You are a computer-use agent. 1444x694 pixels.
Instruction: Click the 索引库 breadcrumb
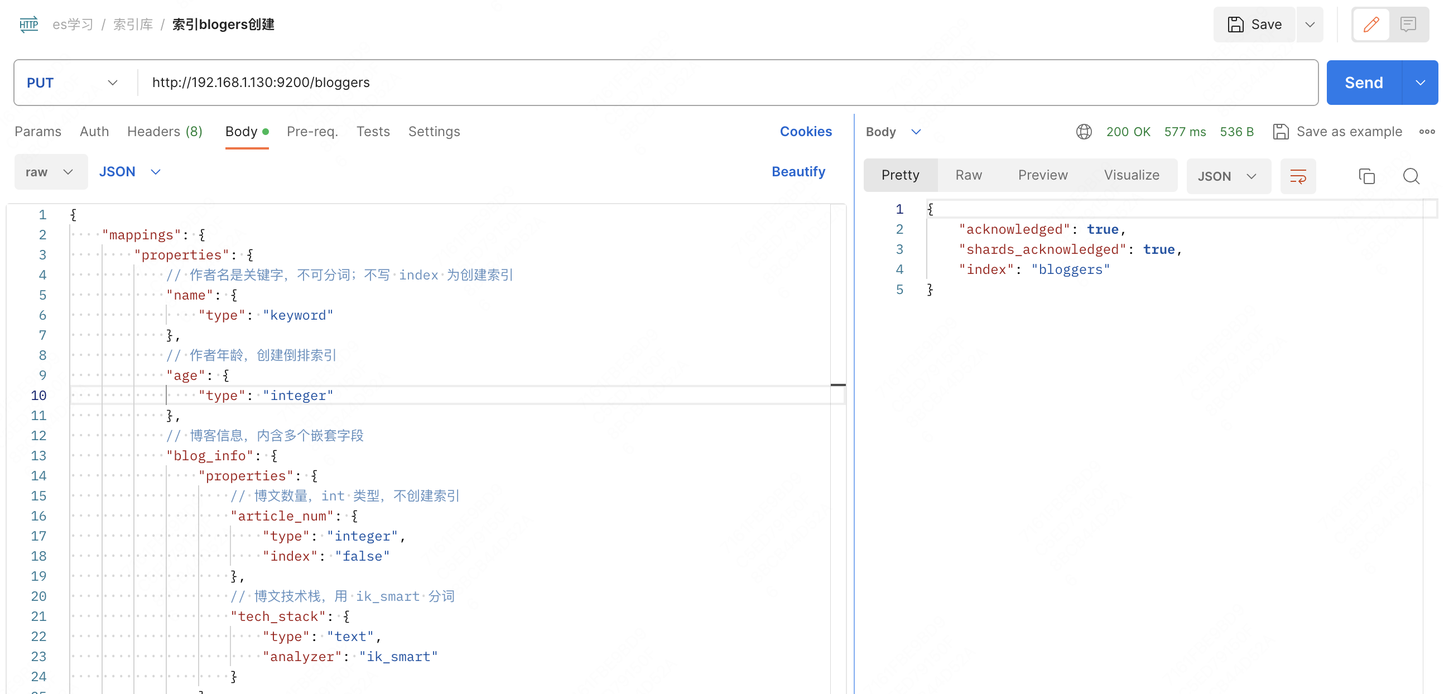(133, 25)
